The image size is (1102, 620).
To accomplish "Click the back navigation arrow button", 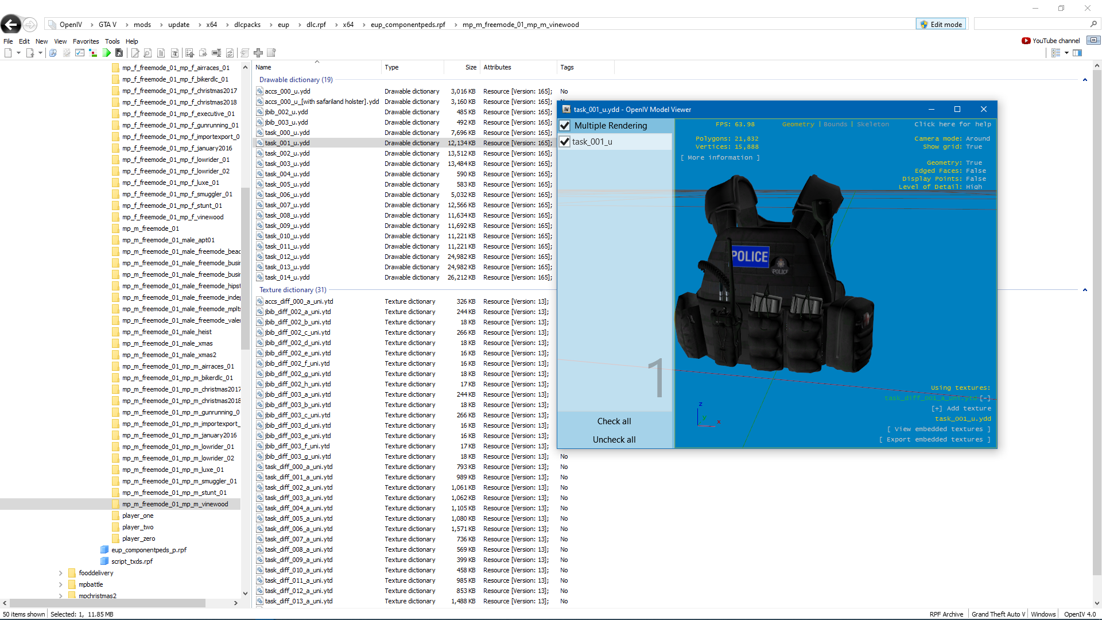I will click(10, 25).
